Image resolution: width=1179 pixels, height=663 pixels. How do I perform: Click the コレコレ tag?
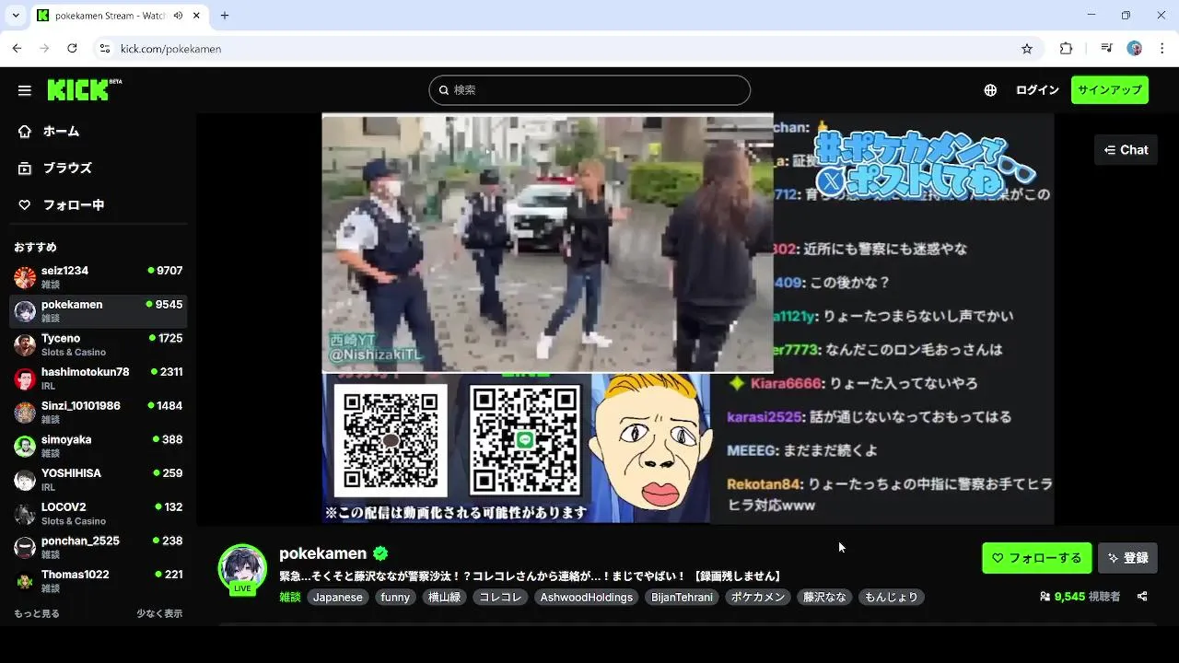500,598
